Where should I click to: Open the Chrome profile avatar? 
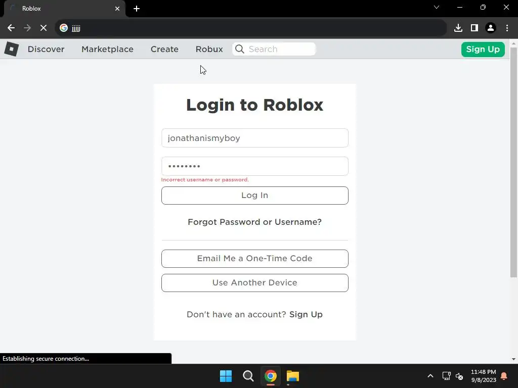pos(491,28)
